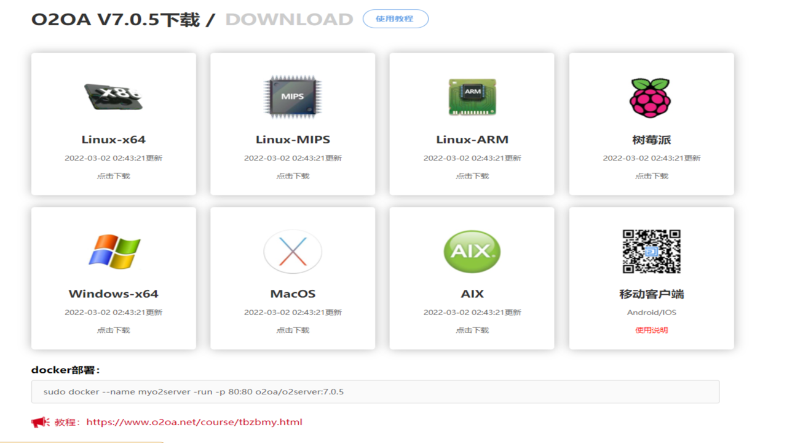Select the MIPS processor icon
The height and width of the screenshot is (443, 787).
click(293, 97)
